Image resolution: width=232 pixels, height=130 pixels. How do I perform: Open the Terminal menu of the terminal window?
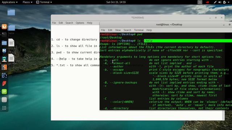coord(139,30)
